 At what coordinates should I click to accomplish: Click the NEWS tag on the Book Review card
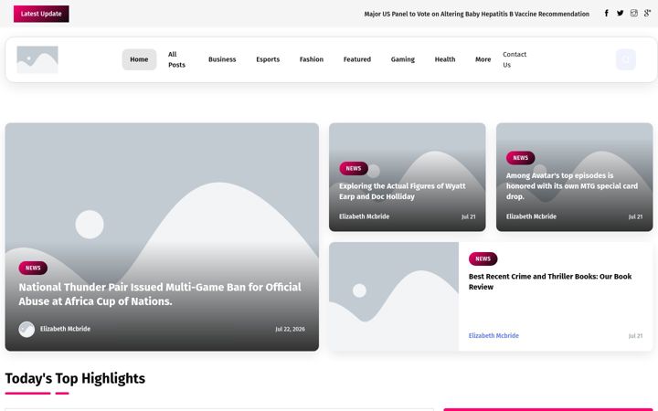coord(483,258)
